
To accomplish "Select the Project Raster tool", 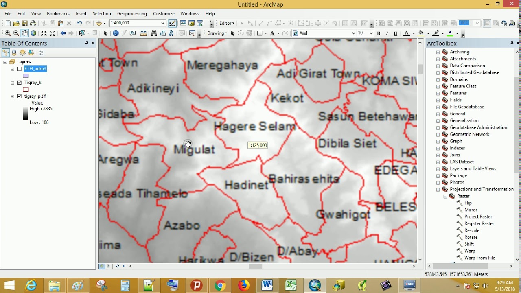I will point(478,217).
